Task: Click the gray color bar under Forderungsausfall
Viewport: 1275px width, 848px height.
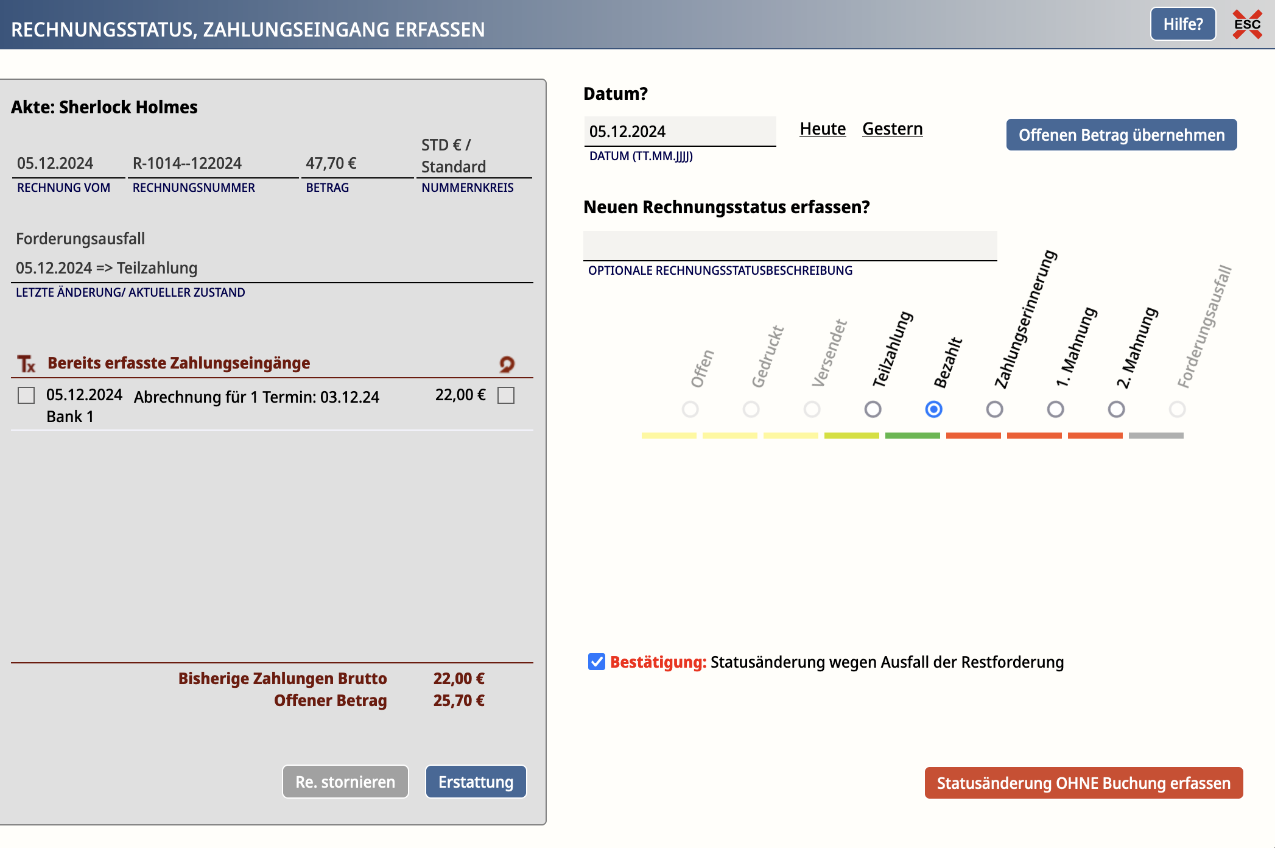Action: point(1156,436)
